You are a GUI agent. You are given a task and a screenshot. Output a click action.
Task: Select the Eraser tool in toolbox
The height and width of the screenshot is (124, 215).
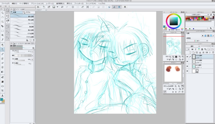pos(2,67)
